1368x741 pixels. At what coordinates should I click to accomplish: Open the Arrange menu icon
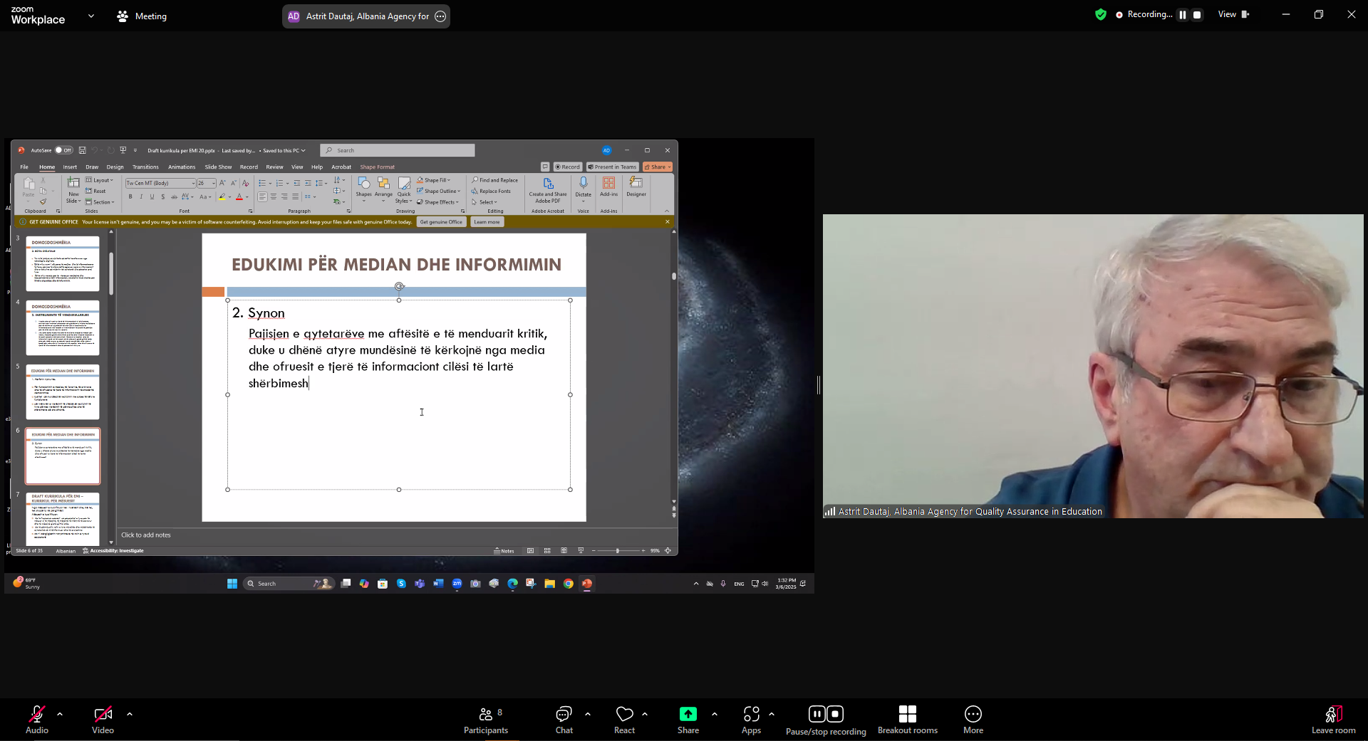383,188
